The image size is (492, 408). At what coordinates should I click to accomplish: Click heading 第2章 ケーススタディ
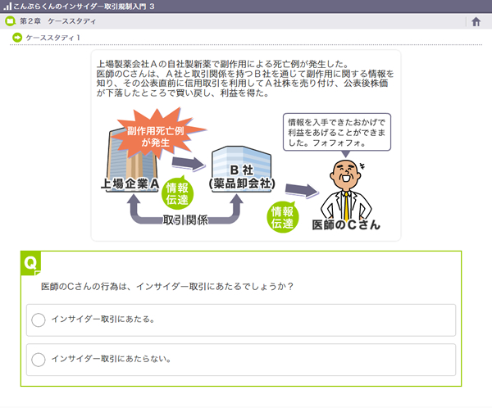click(x=57, y=21)
